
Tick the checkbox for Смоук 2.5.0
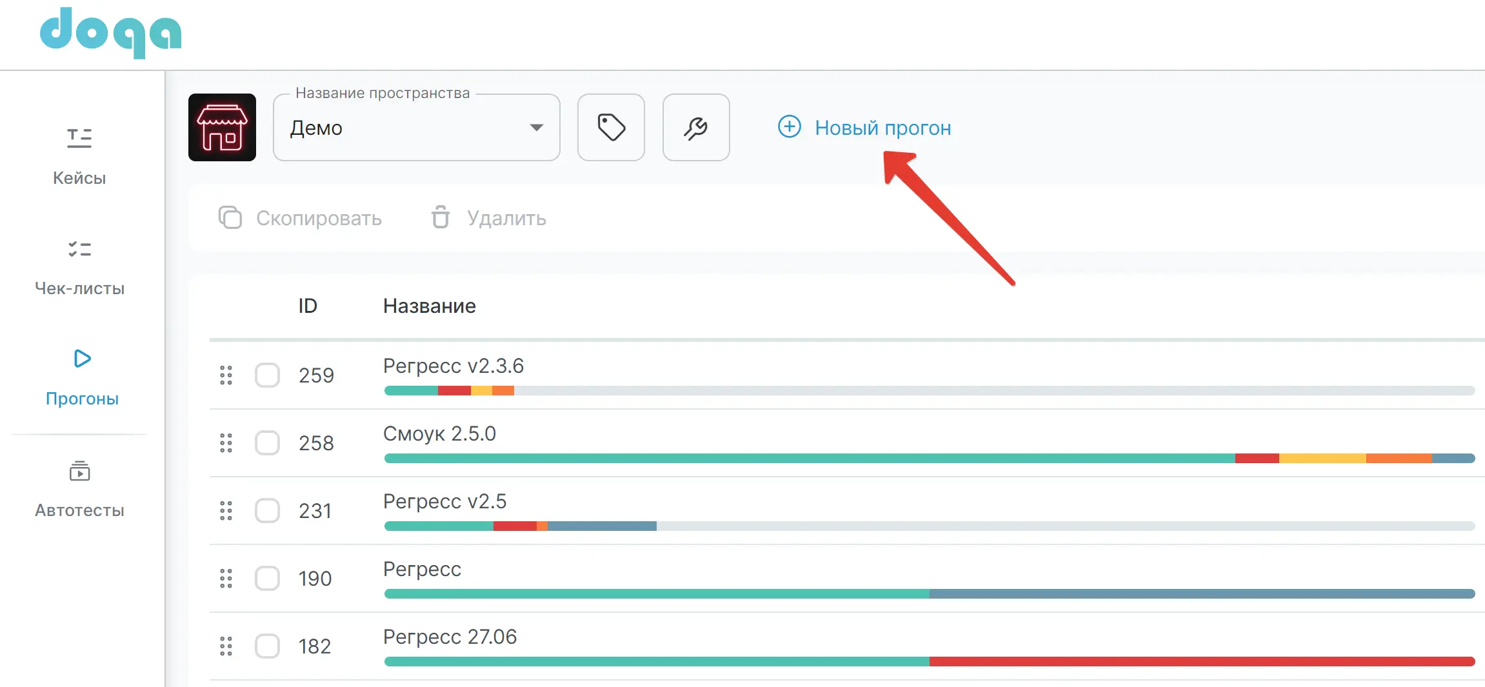(x=267, y=443)
